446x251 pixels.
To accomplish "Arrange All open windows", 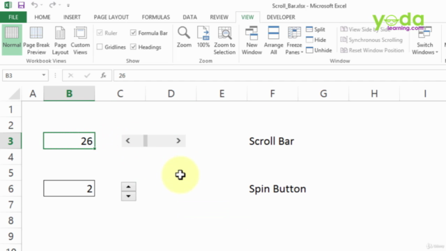I will pyautogui.click(x=273, y=40).
